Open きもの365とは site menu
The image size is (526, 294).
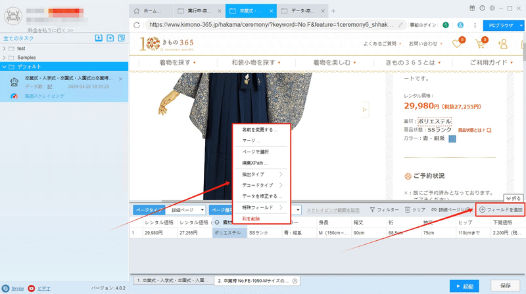coord(413,62)
